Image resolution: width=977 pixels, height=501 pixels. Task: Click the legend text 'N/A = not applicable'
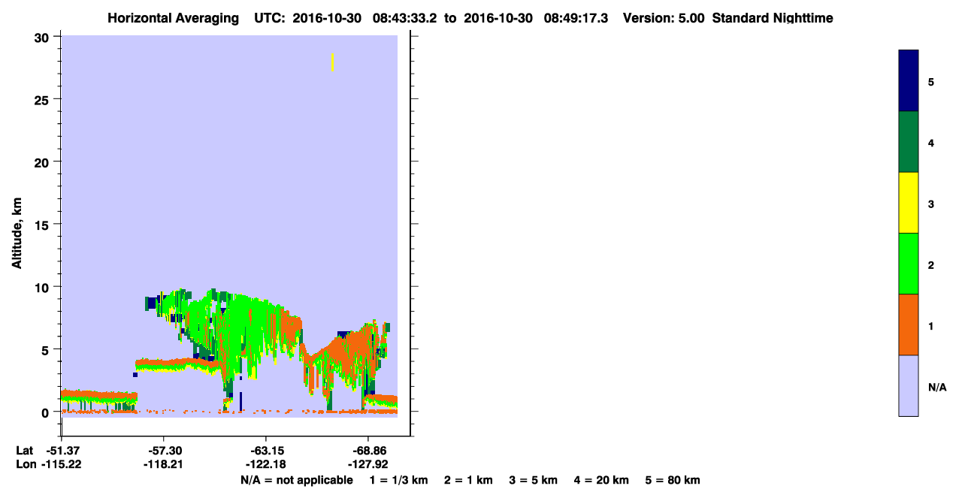pyautogui.click(x=296, y=480)
